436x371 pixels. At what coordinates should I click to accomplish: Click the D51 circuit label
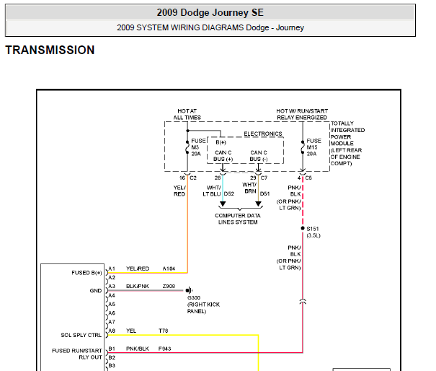tap(264, 193)
